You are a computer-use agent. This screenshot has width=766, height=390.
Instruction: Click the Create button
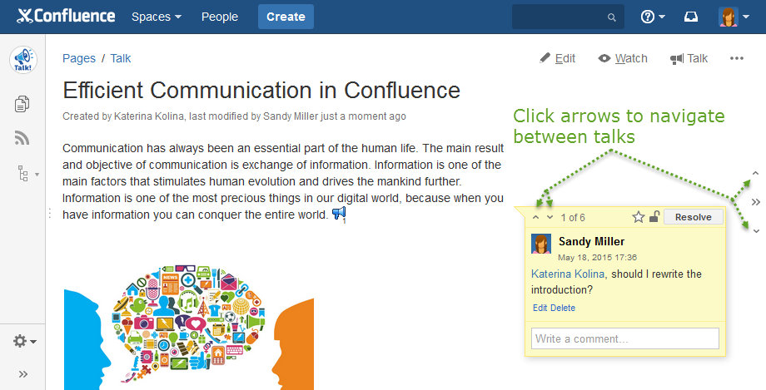[286, 17]
